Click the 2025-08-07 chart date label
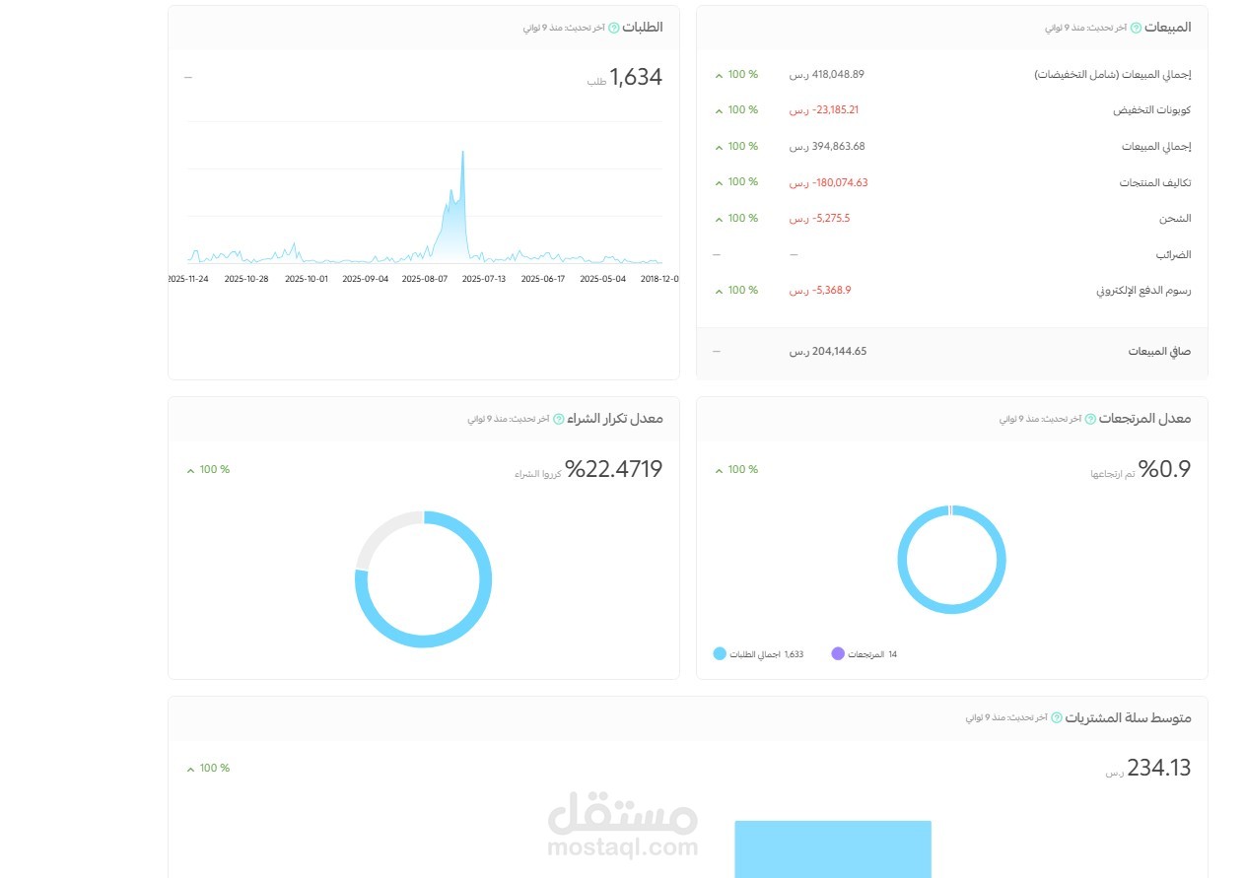Screen dimensions: 1246x878 point(425,279)
